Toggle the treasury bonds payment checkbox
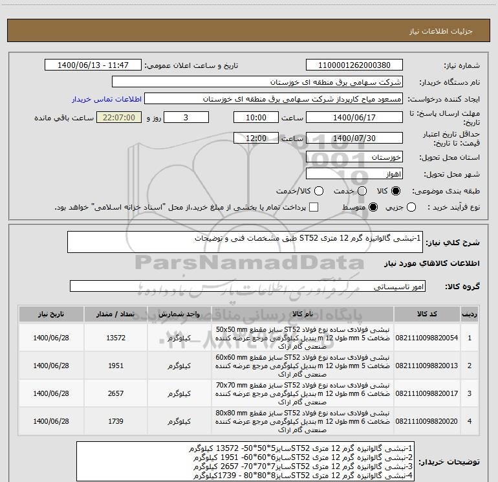The image size is (498, 482). point(314,207)
